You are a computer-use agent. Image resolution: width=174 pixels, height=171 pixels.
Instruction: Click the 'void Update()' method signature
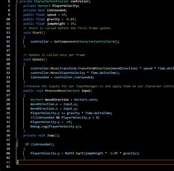click(x=35, y=59)
